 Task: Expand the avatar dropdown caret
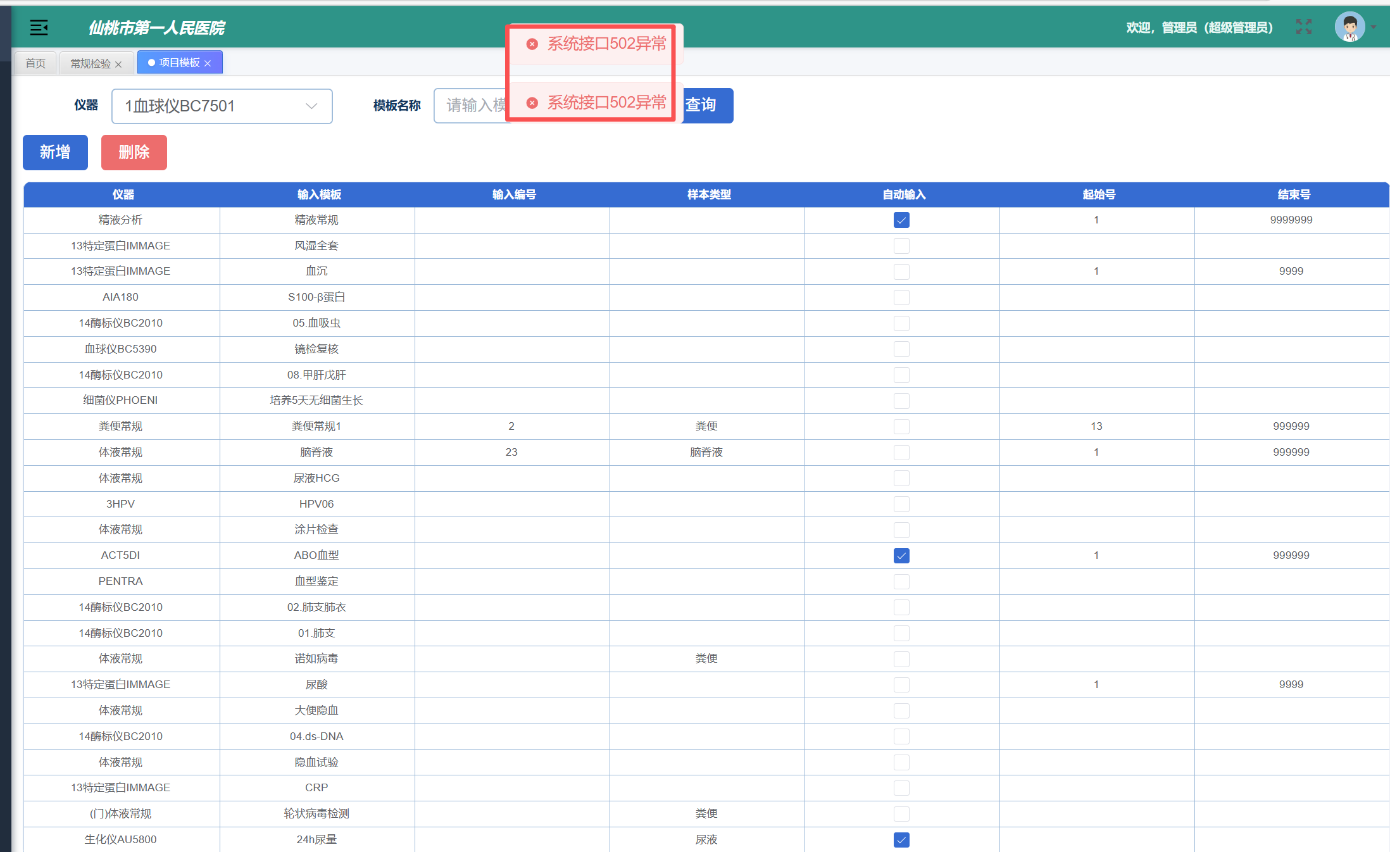pyautogui.click(x=1374, y=27)
